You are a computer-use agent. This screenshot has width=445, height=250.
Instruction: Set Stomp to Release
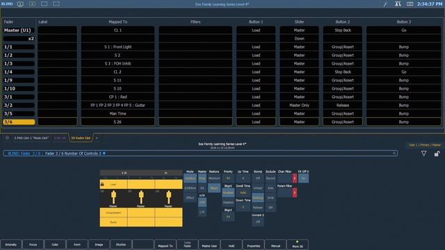tap(258, 207)
